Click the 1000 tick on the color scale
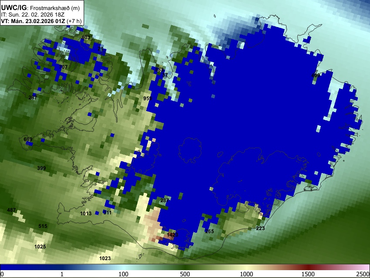This screenshot has height=278, width=370. click(246, 274)
